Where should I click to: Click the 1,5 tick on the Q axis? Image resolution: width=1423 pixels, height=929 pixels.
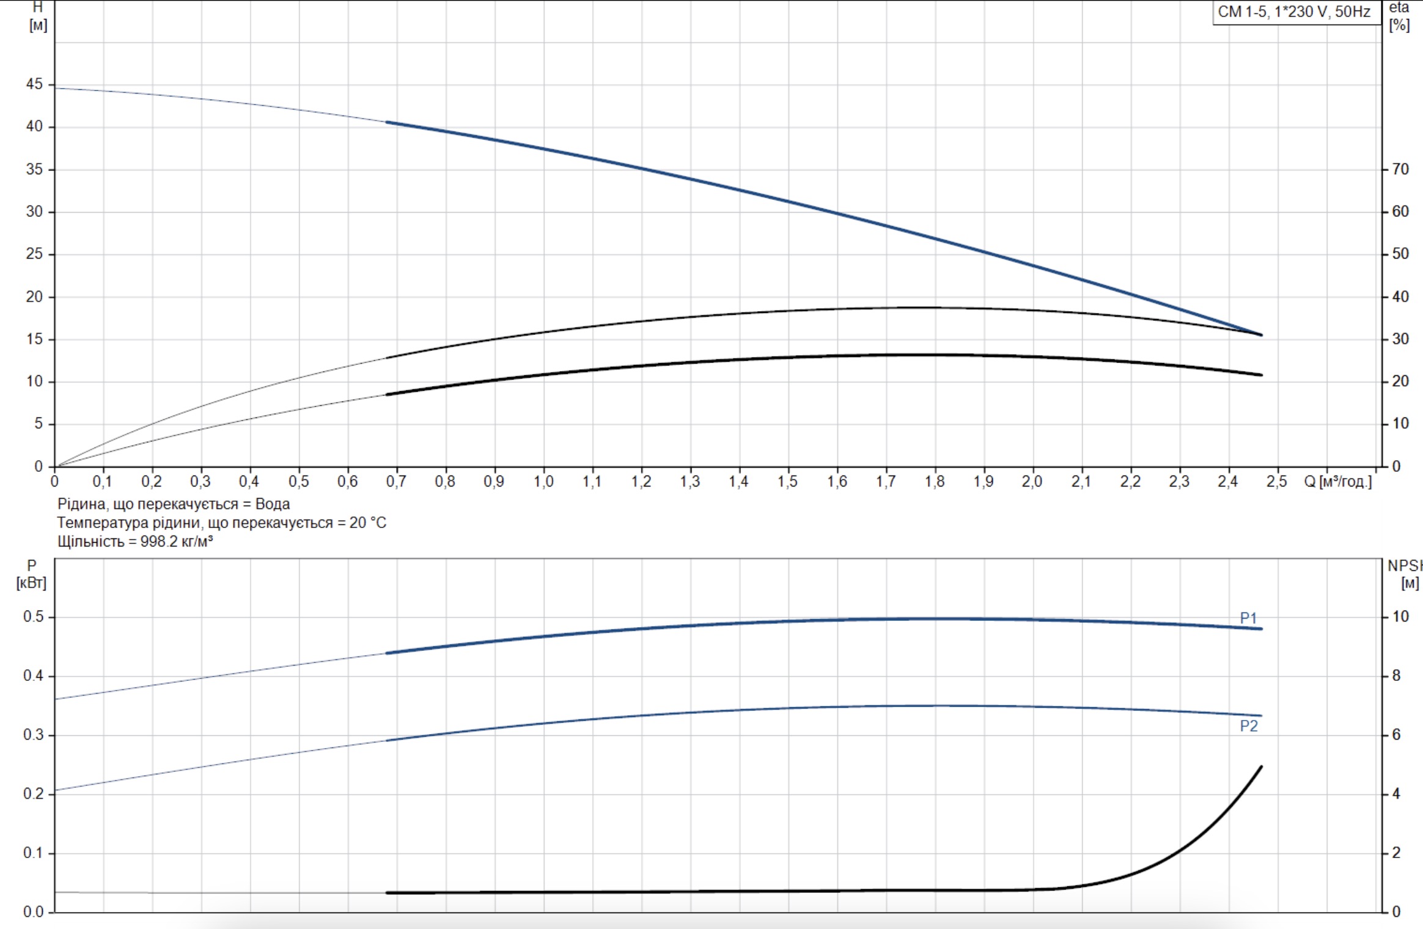pyautogui.click(x=787, y=482)
